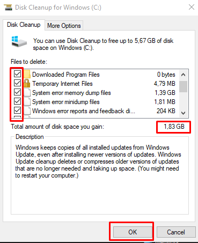The width and height of the screenshot is (198, 243).
Task: Switch to the More Options tab
Action: tap(64, 26)
